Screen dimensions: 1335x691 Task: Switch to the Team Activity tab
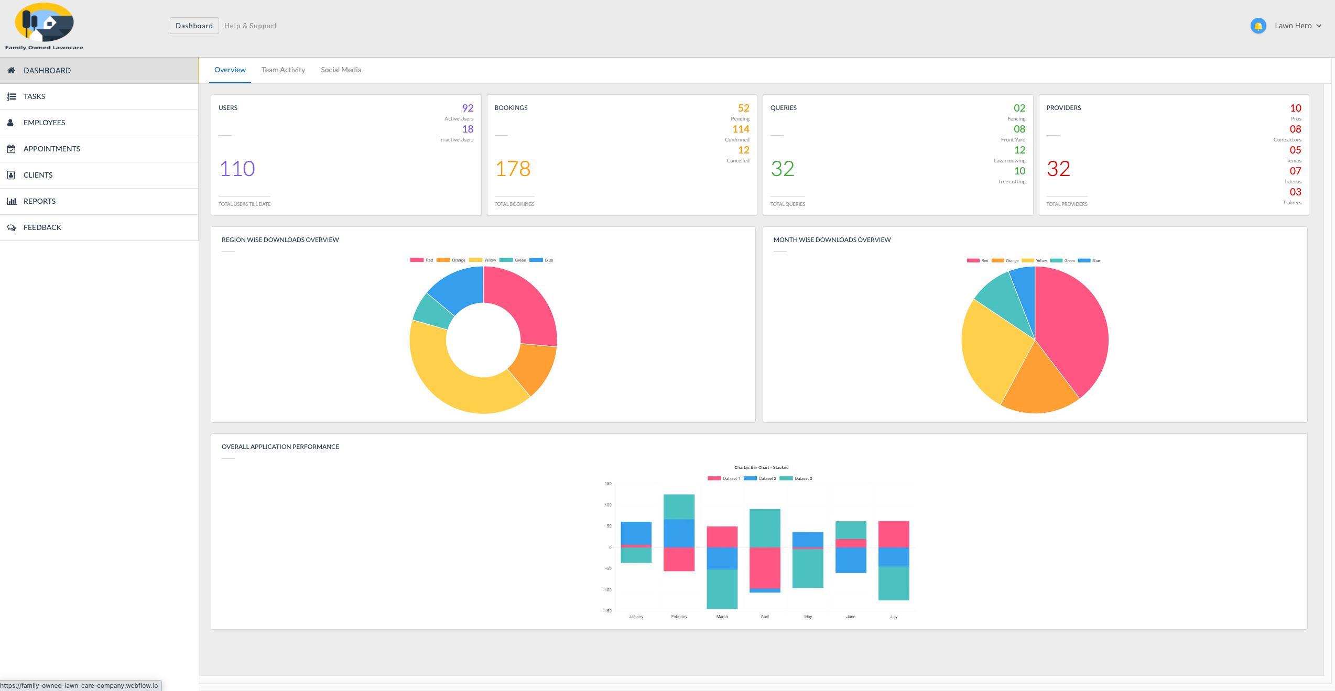coord(283,70)
